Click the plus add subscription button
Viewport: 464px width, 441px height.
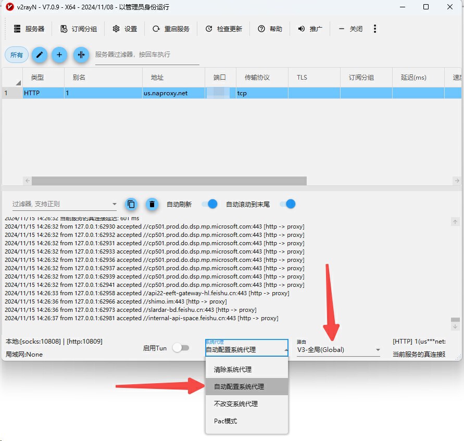[x=59, y=55]
